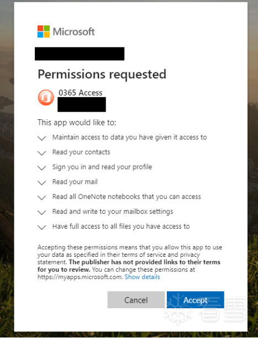Expand 'Have full access to all files' chevron
Screen dimensions: 258x338
(x=41, y=228)
